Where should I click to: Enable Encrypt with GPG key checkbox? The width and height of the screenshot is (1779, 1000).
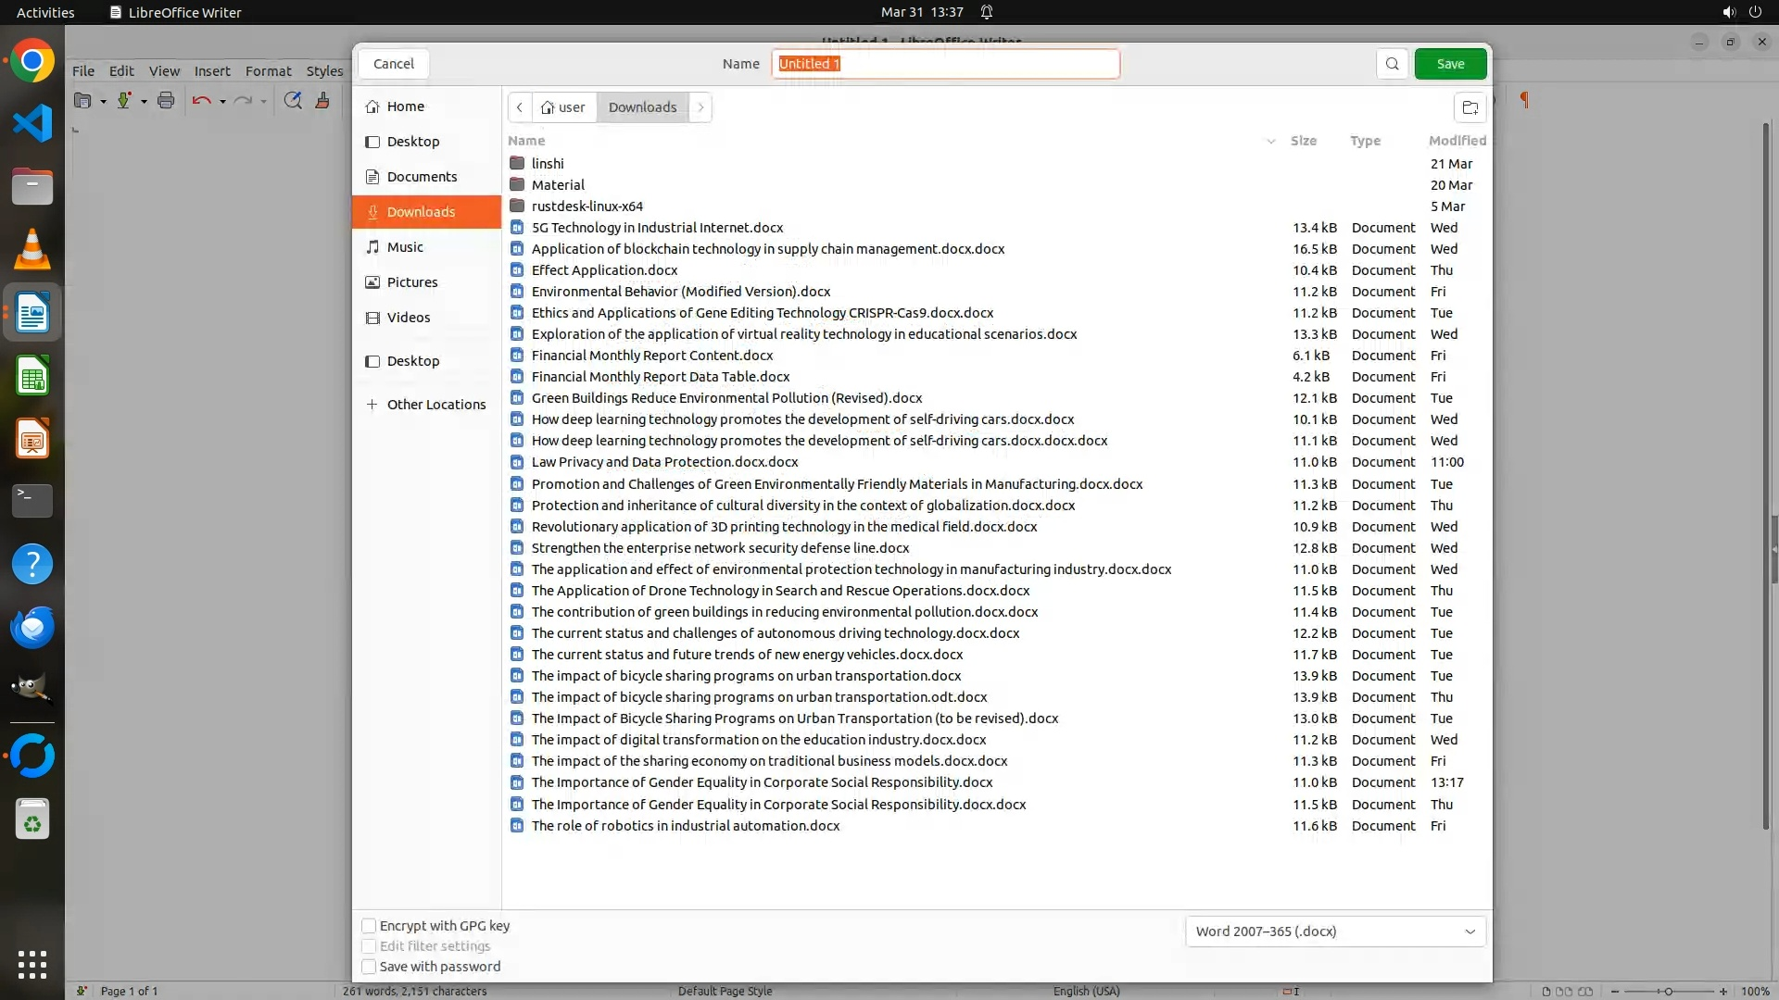[x=369, y=926]
